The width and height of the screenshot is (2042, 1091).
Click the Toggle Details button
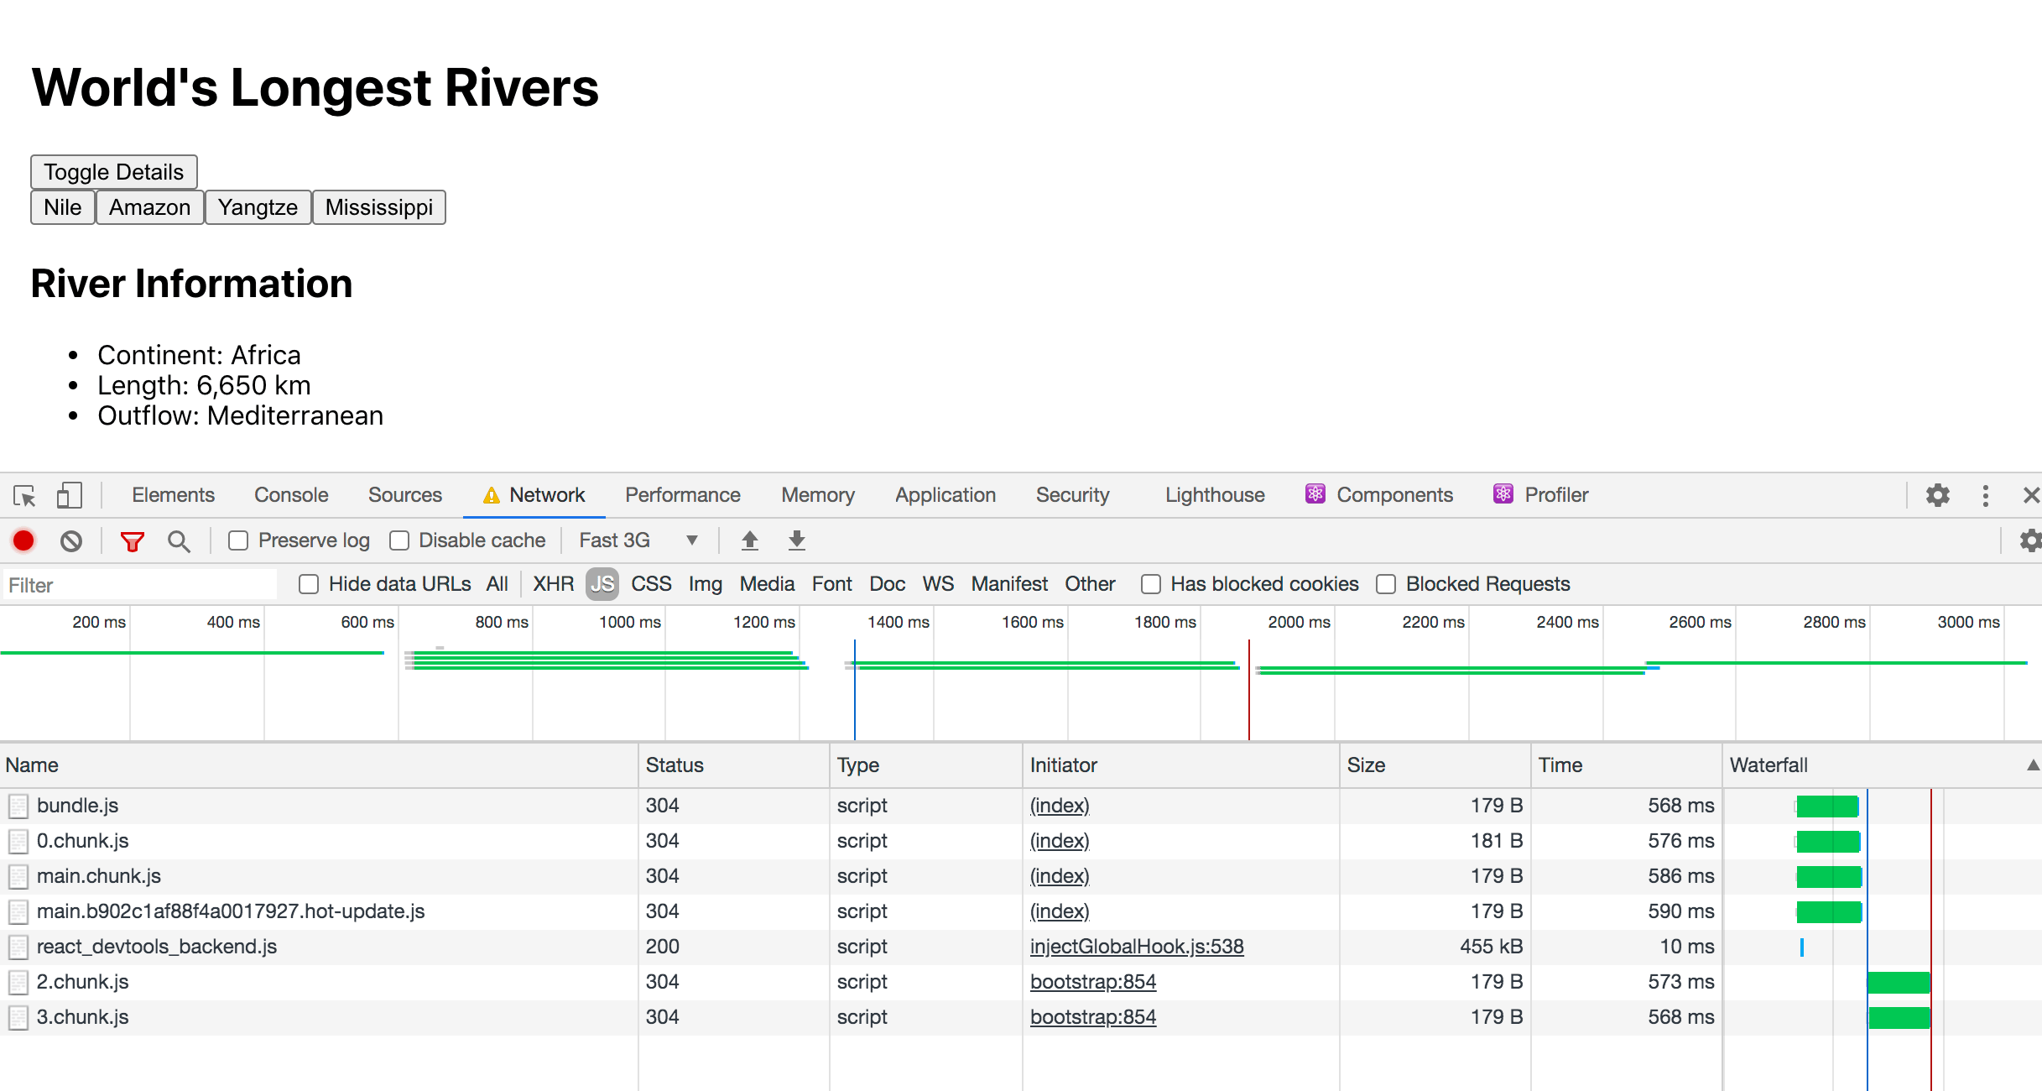(x=114, y=172)
